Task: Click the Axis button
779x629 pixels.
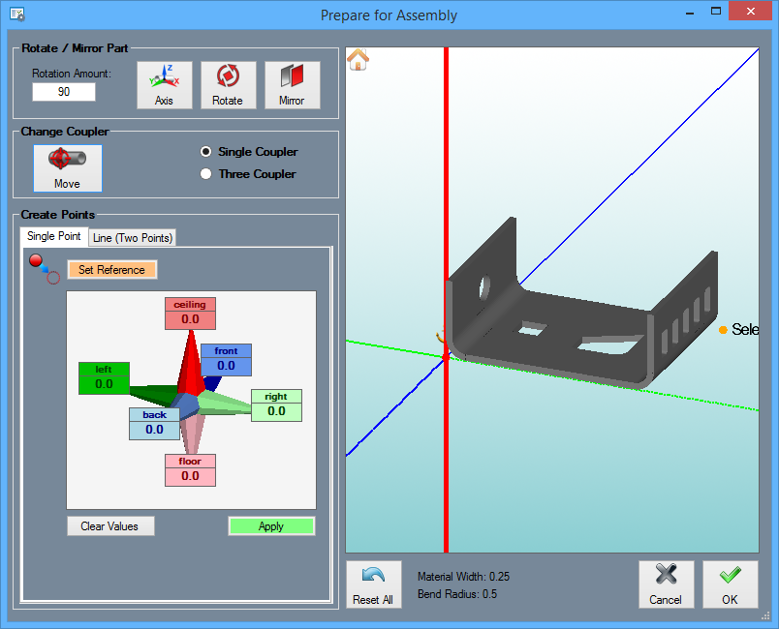Action: [165, 85]
